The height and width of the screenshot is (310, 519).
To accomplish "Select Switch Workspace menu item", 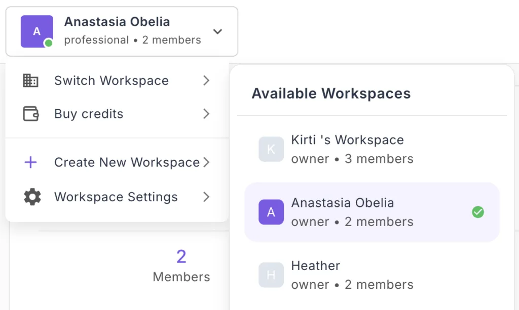I will point(112,81).
